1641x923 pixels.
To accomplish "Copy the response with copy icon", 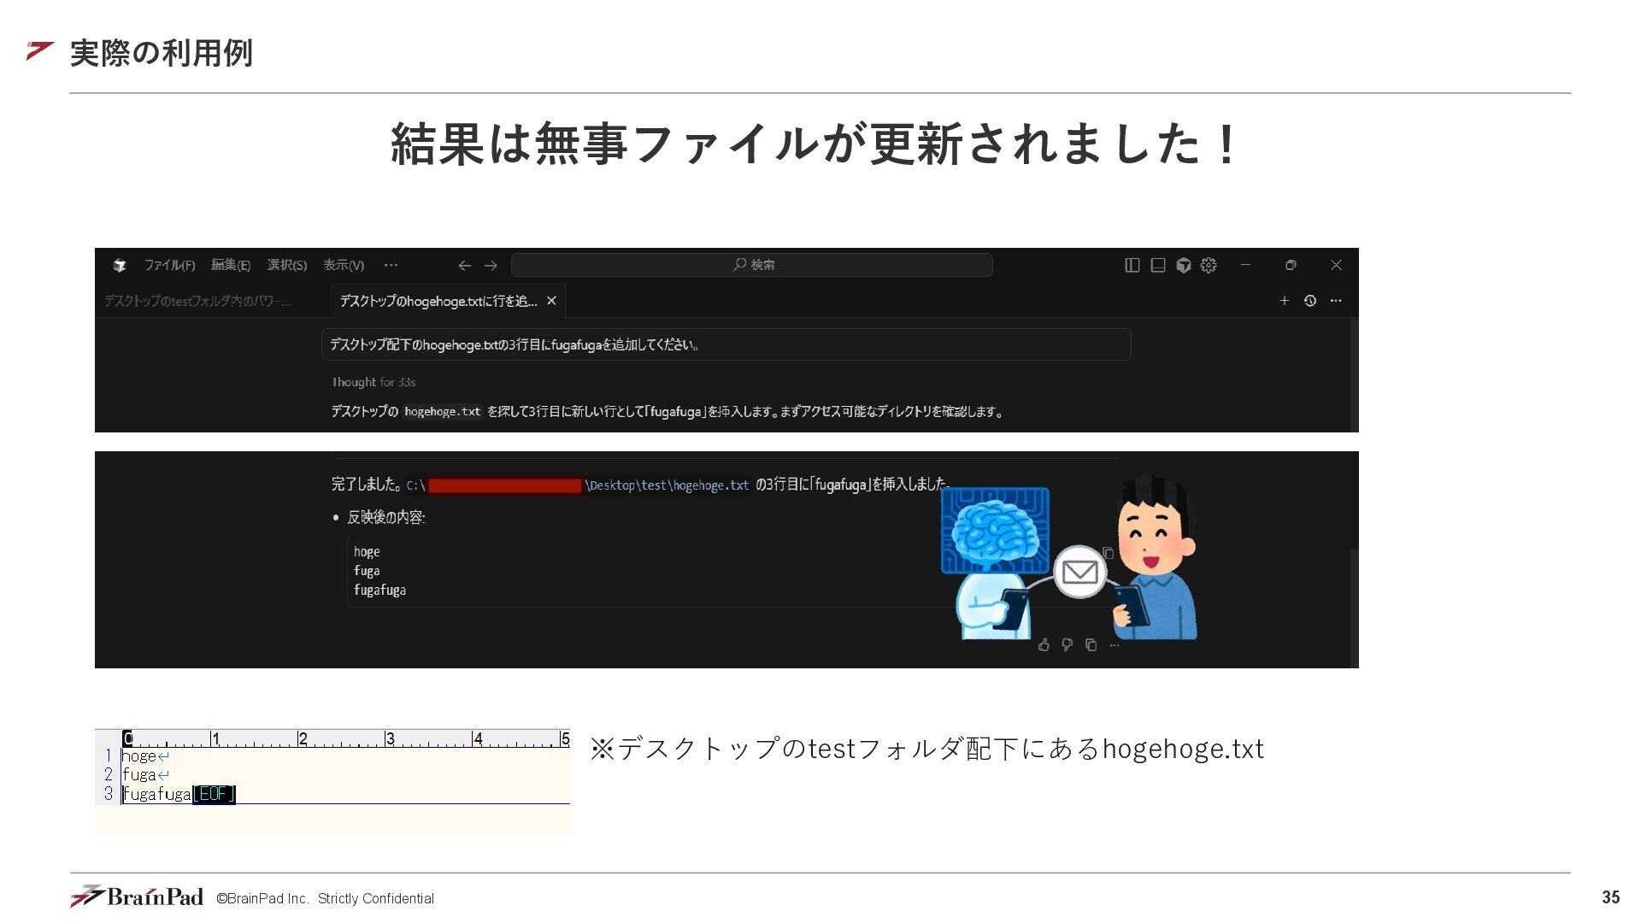I will 1091,645.
